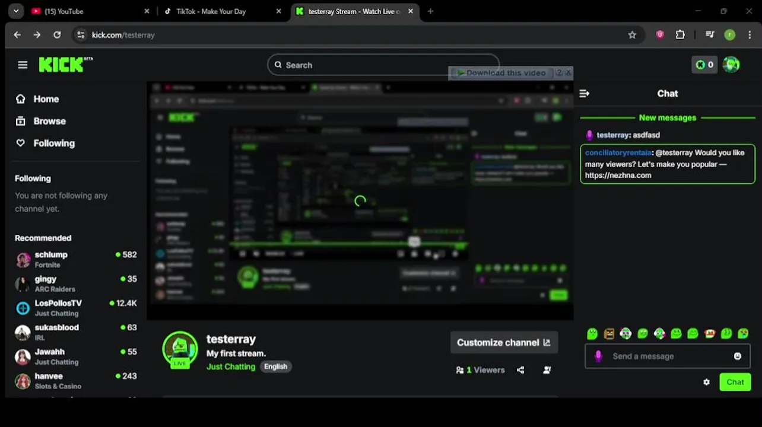Click the Search box

pyautogui.click(x=383, y=65)
